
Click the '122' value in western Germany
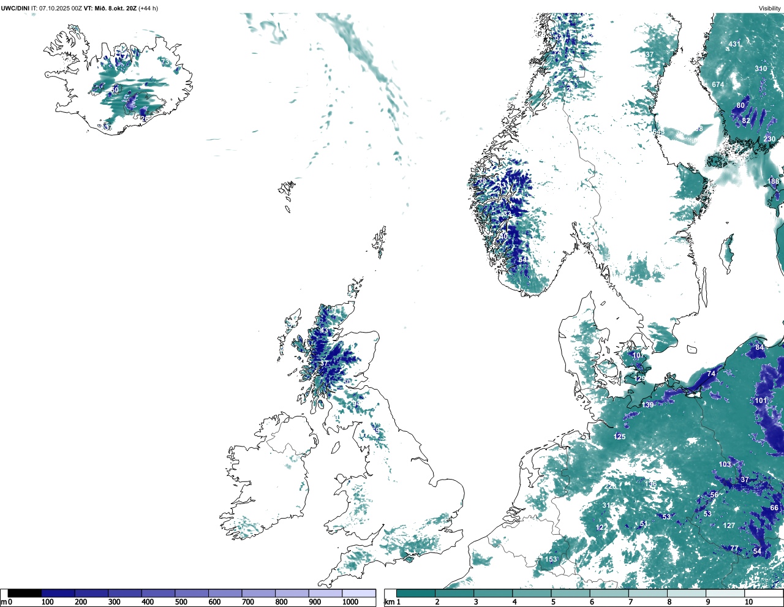coord(602,527)
